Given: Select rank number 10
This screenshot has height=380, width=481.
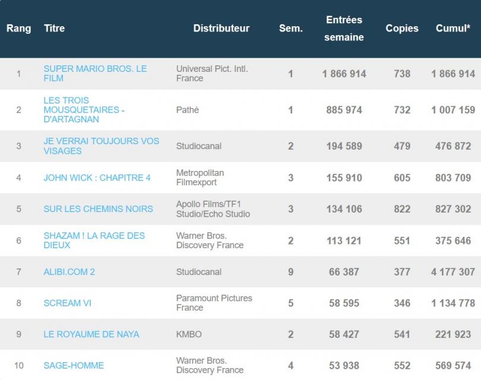Looking at the screenshot, I should pyautogui.click(x=19, y=365).
